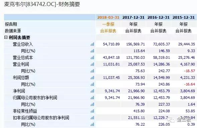197x128 pixels.
Task: Open chart icon for 同比(%) under 利润总额
Action: click(x=92, y=84)
